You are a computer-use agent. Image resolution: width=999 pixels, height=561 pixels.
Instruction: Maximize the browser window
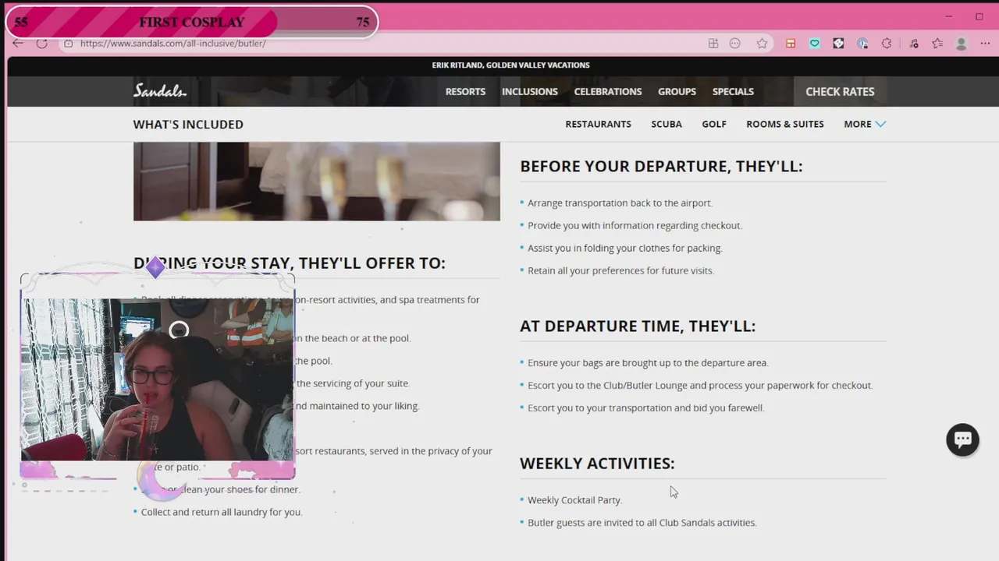coord(979,16)
